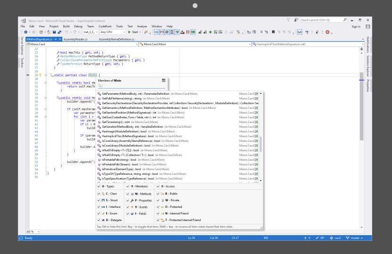Open the Analyze menu
The width and height of the screenshot is (392, 254).
(142, 26)
